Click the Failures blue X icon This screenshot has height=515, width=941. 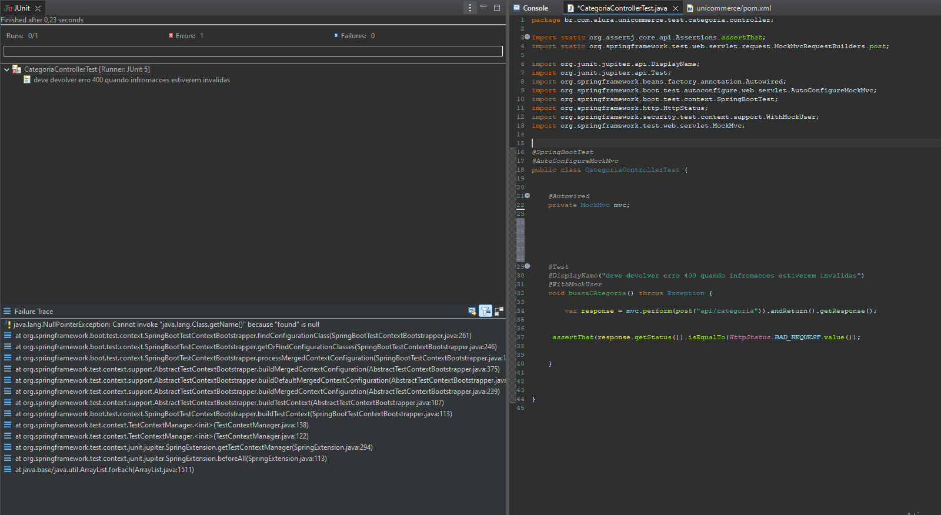pos(336,36)
